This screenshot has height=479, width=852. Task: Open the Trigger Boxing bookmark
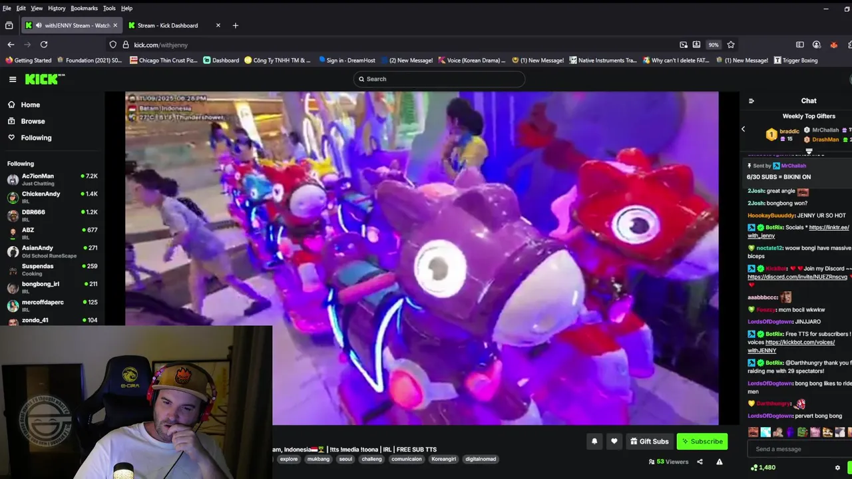click(795, 60)
